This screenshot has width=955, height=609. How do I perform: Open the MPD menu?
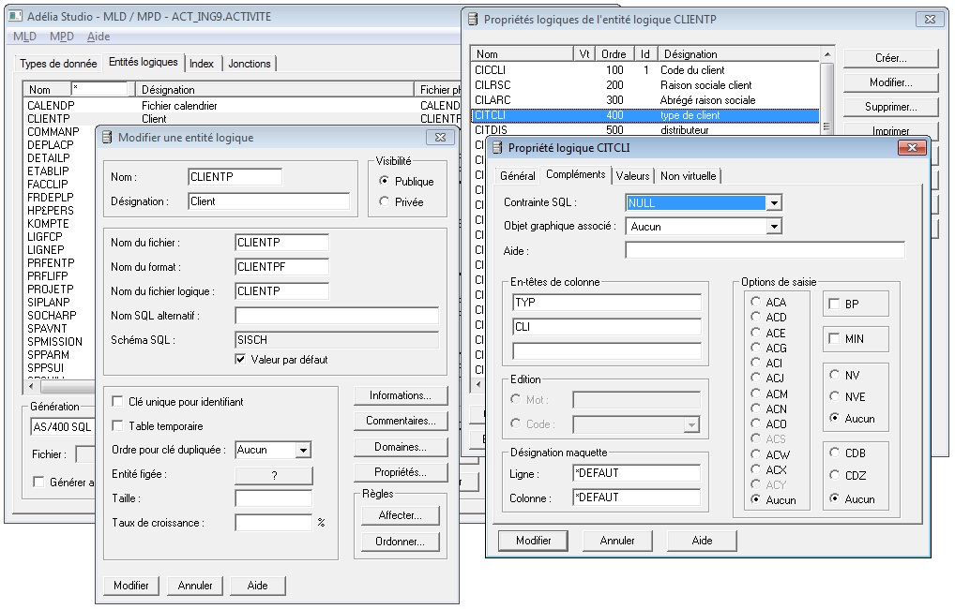pos(61,37)
